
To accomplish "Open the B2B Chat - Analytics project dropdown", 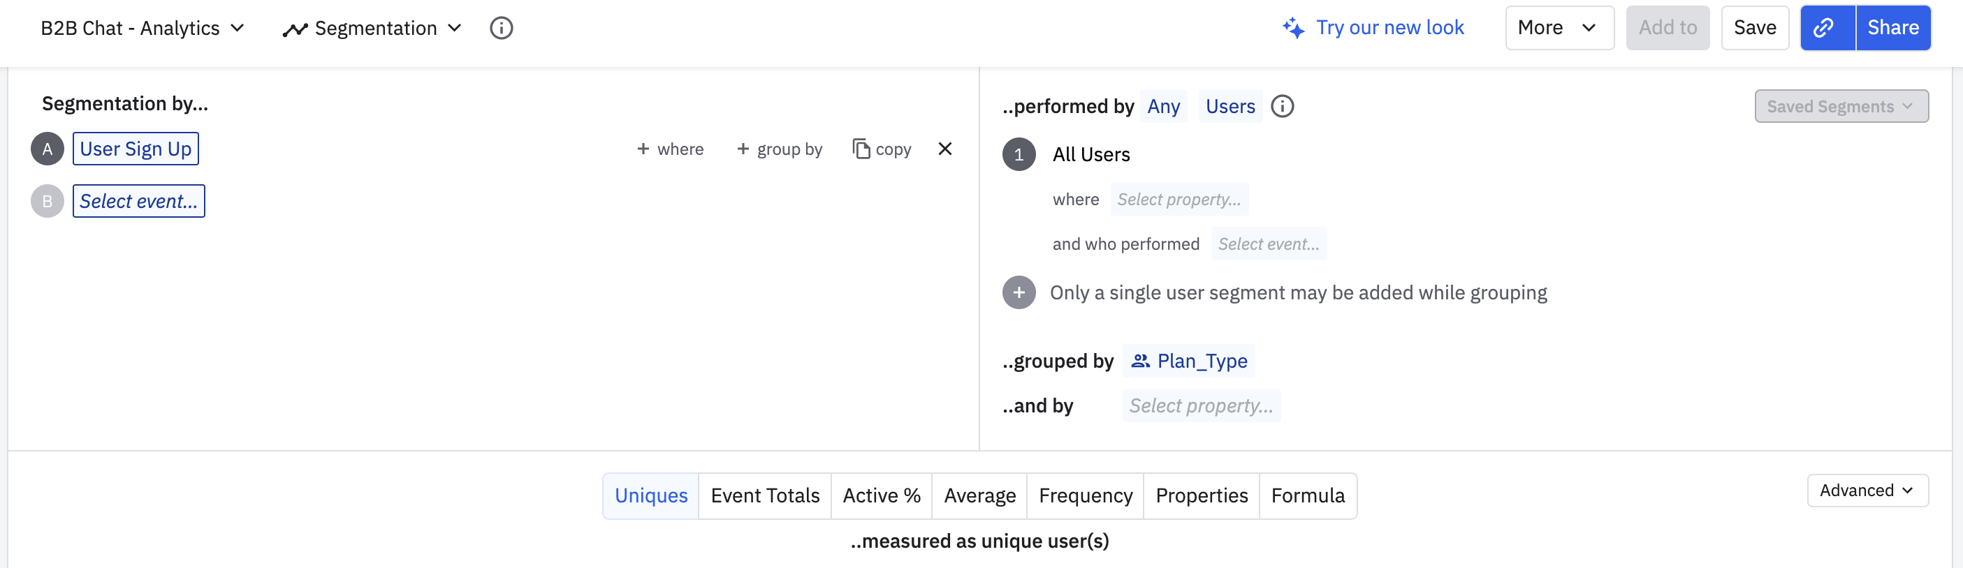I will pos(142,28).
